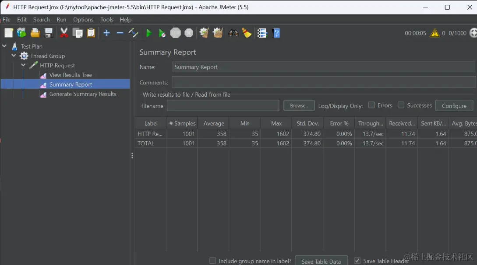Click the Open file folder icon
This screenshot has height=265, width=477.
[x=35, y=33]
